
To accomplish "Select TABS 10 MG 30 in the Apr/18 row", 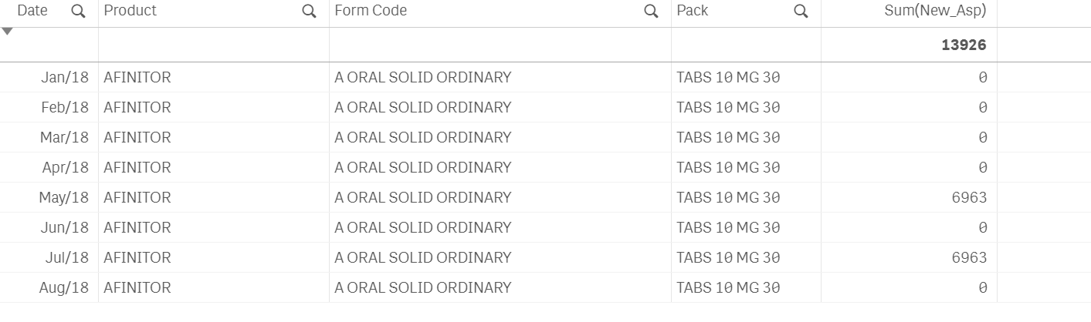I will pyautogui.click(x=728, y=167).
